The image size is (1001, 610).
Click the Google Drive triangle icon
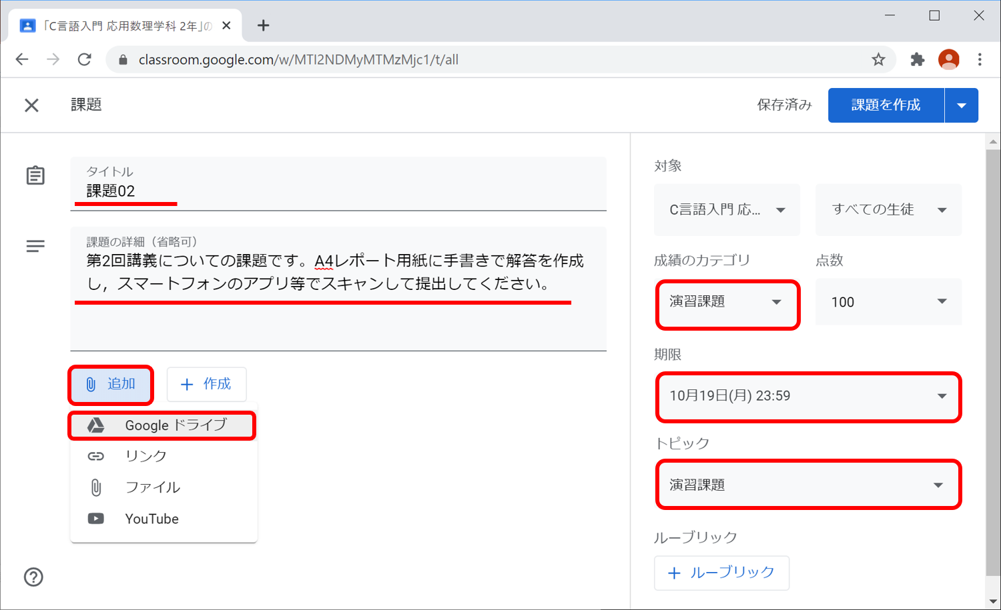96,425
